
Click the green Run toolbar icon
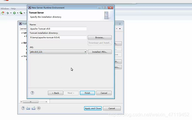pyautogui.click(x=14, y=13)
